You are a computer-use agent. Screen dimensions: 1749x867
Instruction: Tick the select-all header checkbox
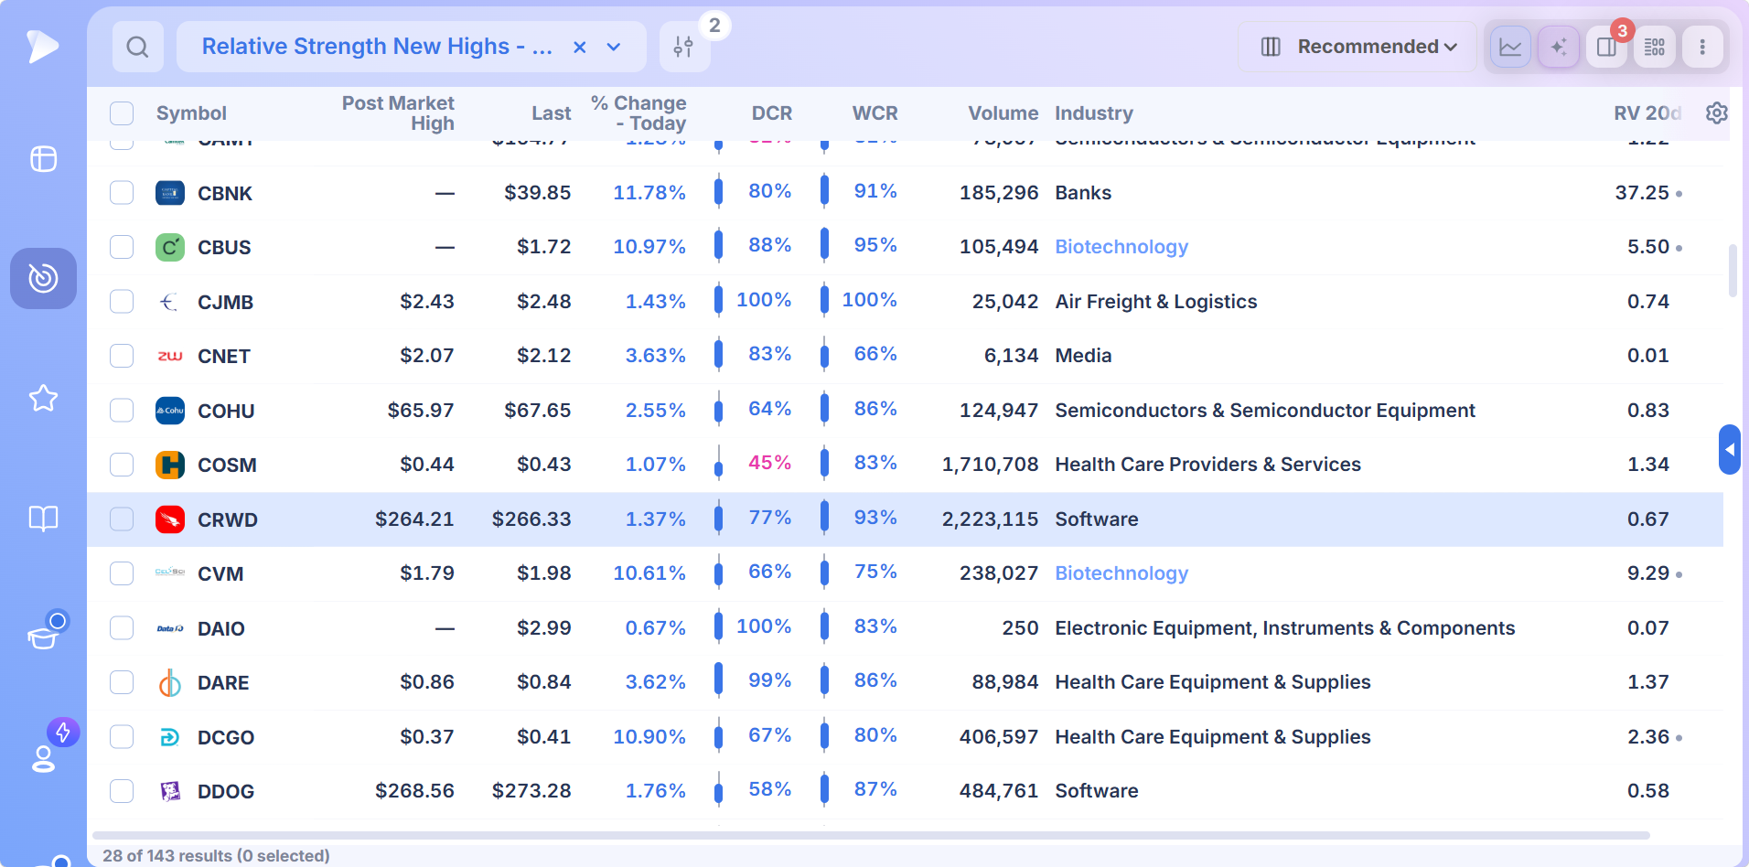(x=122, y=113)
